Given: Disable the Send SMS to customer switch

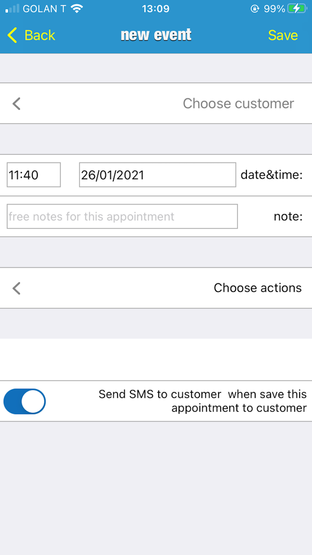Looking at the screenshot, I should tap(25, 401).
